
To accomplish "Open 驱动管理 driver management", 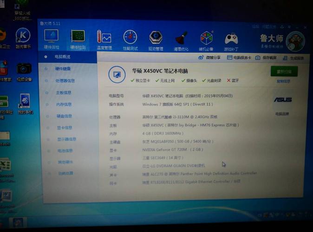I will pyautogui.click(x=156, y=40).
